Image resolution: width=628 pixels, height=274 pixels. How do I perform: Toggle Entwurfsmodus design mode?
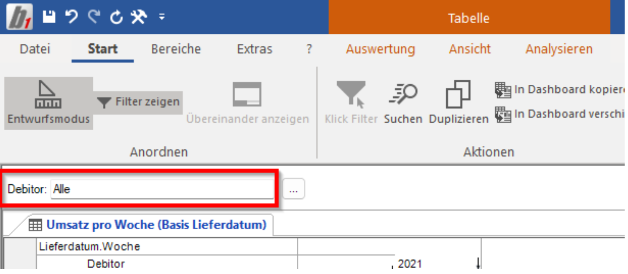pyautogui.click(x=49, y=103)
